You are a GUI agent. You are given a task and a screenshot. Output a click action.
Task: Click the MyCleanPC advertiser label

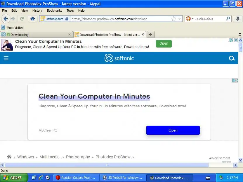click(48, 130)
